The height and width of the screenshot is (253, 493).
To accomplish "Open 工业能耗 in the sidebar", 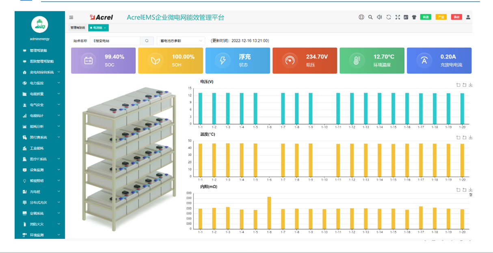I will (x=40, y=148).
